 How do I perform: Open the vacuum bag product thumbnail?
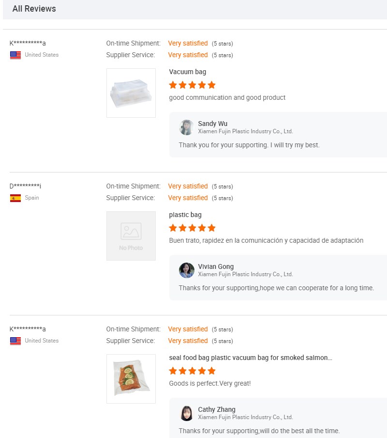click(x=131, y=93)
